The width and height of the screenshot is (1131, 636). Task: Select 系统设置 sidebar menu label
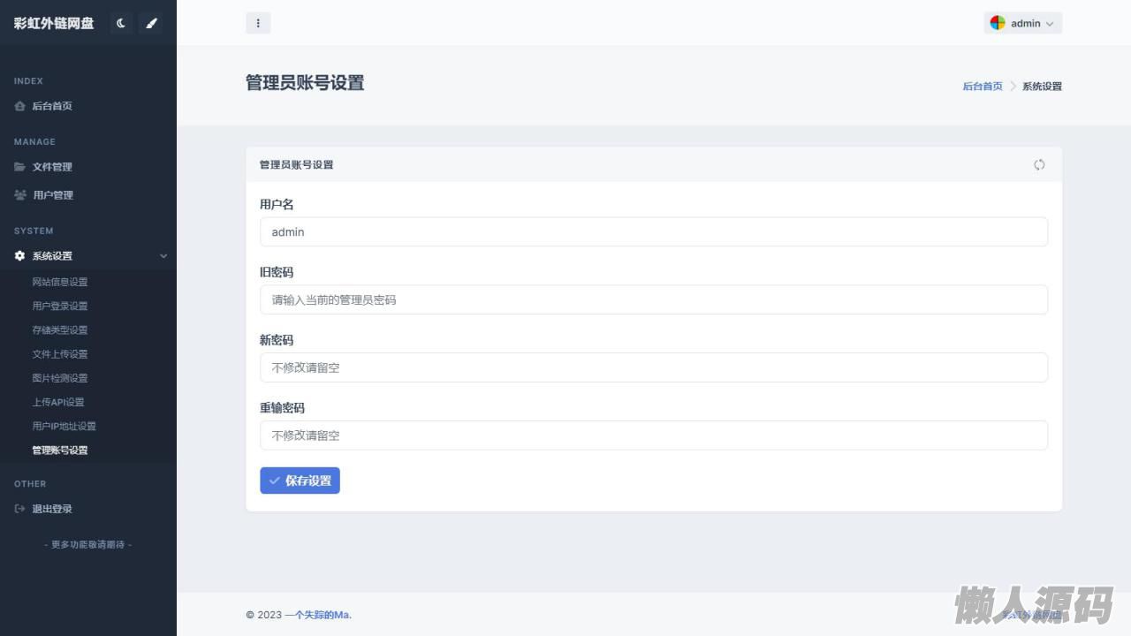[52, 256]
